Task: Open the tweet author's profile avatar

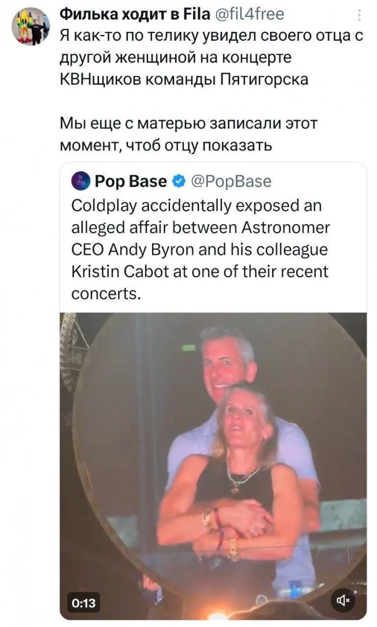Action: pos(31,25)
